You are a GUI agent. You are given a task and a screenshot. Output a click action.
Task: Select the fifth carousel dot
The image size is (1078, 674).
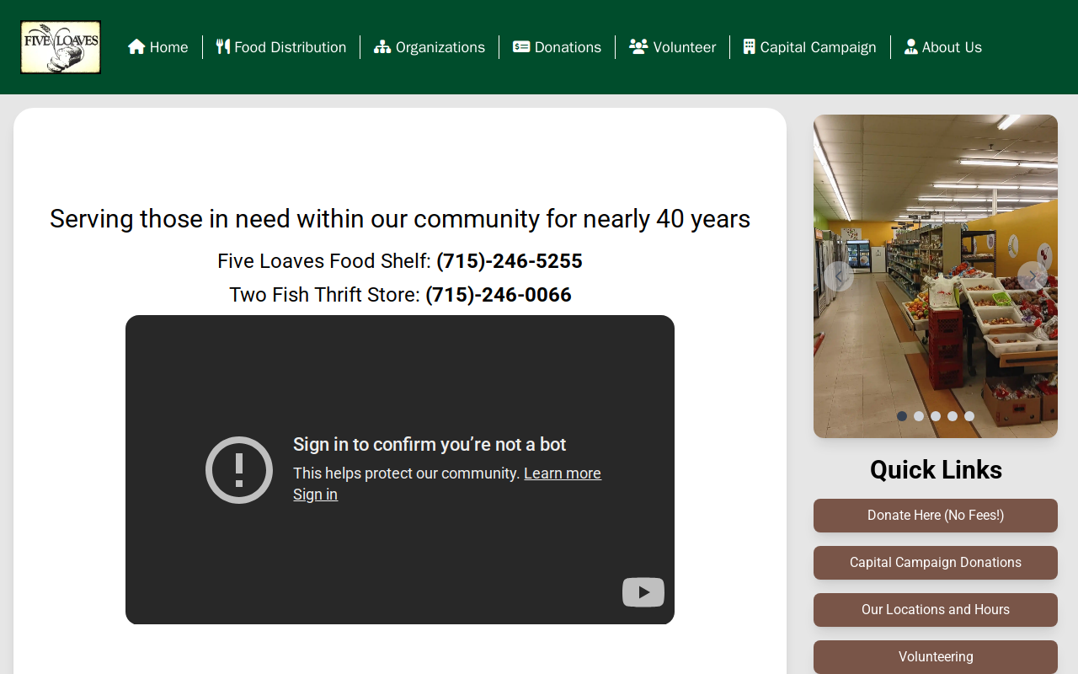(969, 416)
